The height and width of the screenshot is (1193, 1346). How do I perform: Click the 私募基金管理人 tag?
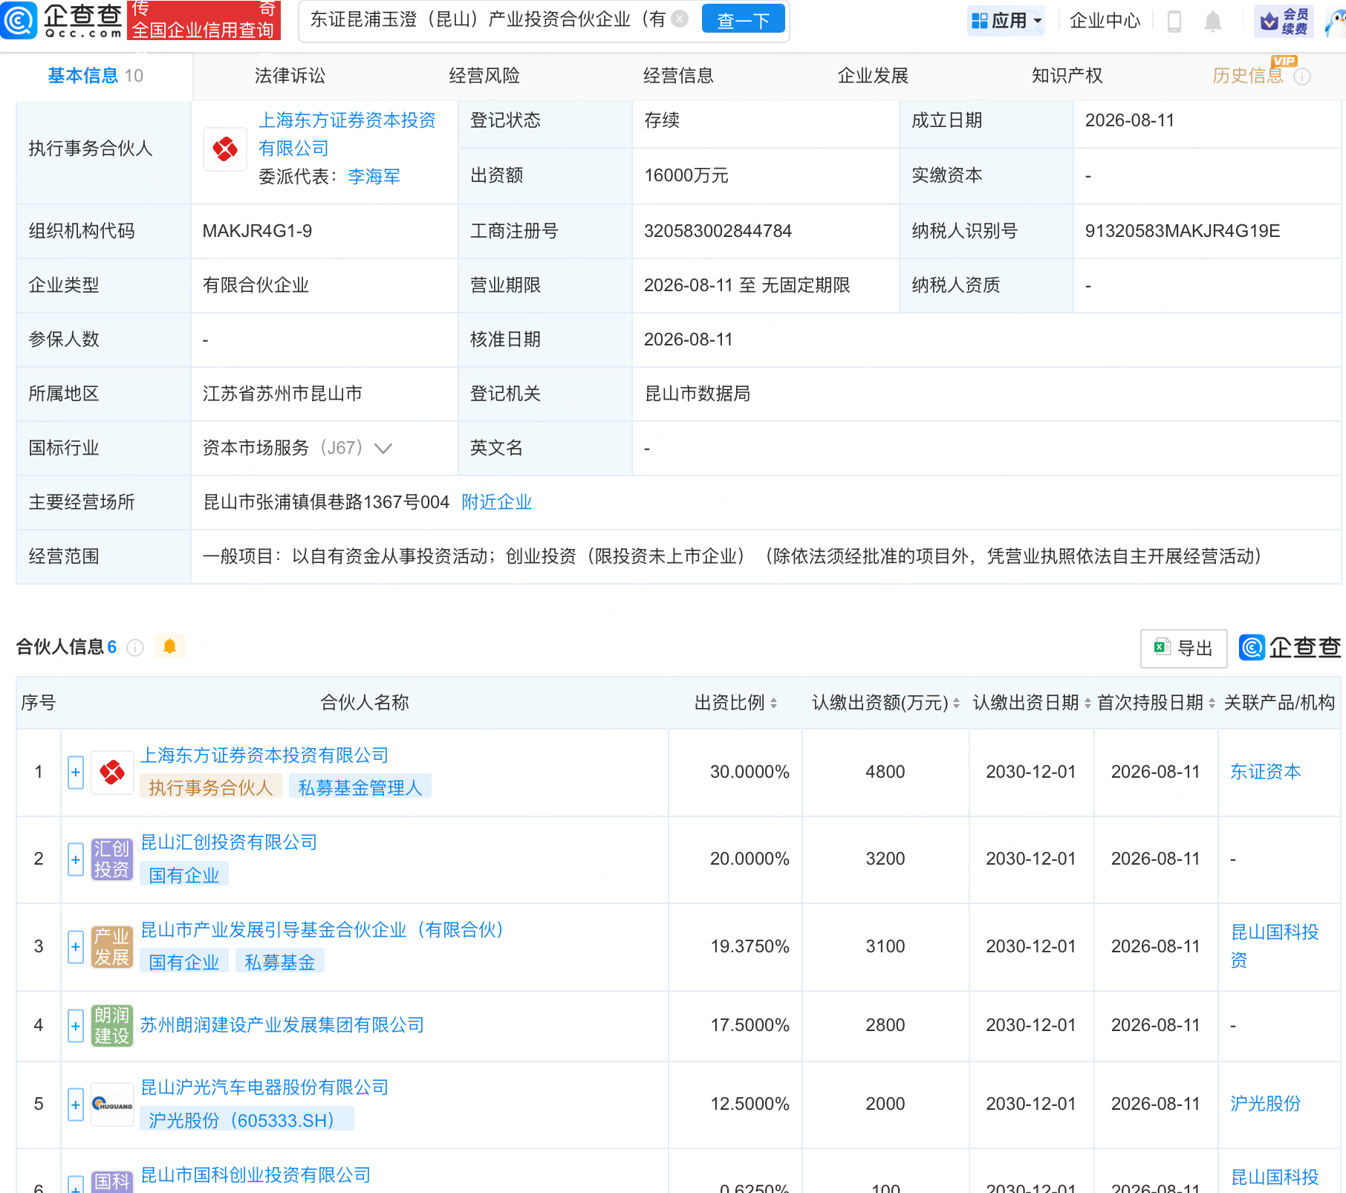coord(360,787)
